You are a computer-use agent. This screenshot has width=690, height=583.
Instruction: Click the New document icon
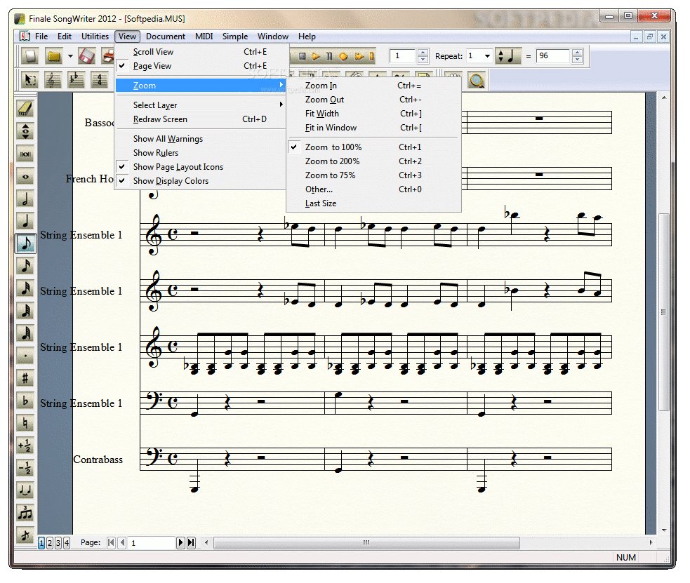[x=30, y=56]
